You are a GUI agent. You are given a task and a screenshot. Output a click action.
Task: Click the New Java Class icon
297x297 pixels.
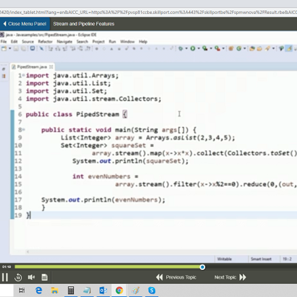click(239, 49)
